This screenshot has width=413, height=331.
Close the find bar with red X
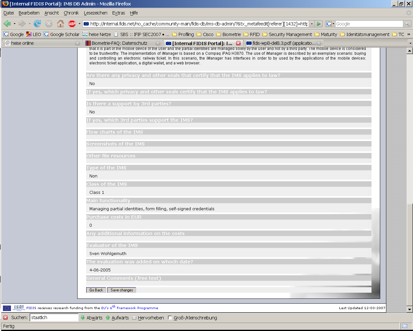click(x=5, y=317)
